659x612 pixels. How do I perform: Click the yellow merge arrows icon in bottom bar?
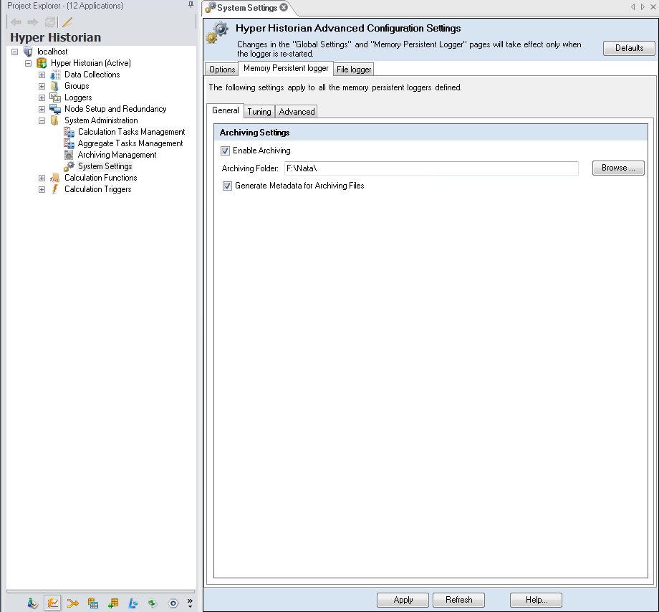72,603
